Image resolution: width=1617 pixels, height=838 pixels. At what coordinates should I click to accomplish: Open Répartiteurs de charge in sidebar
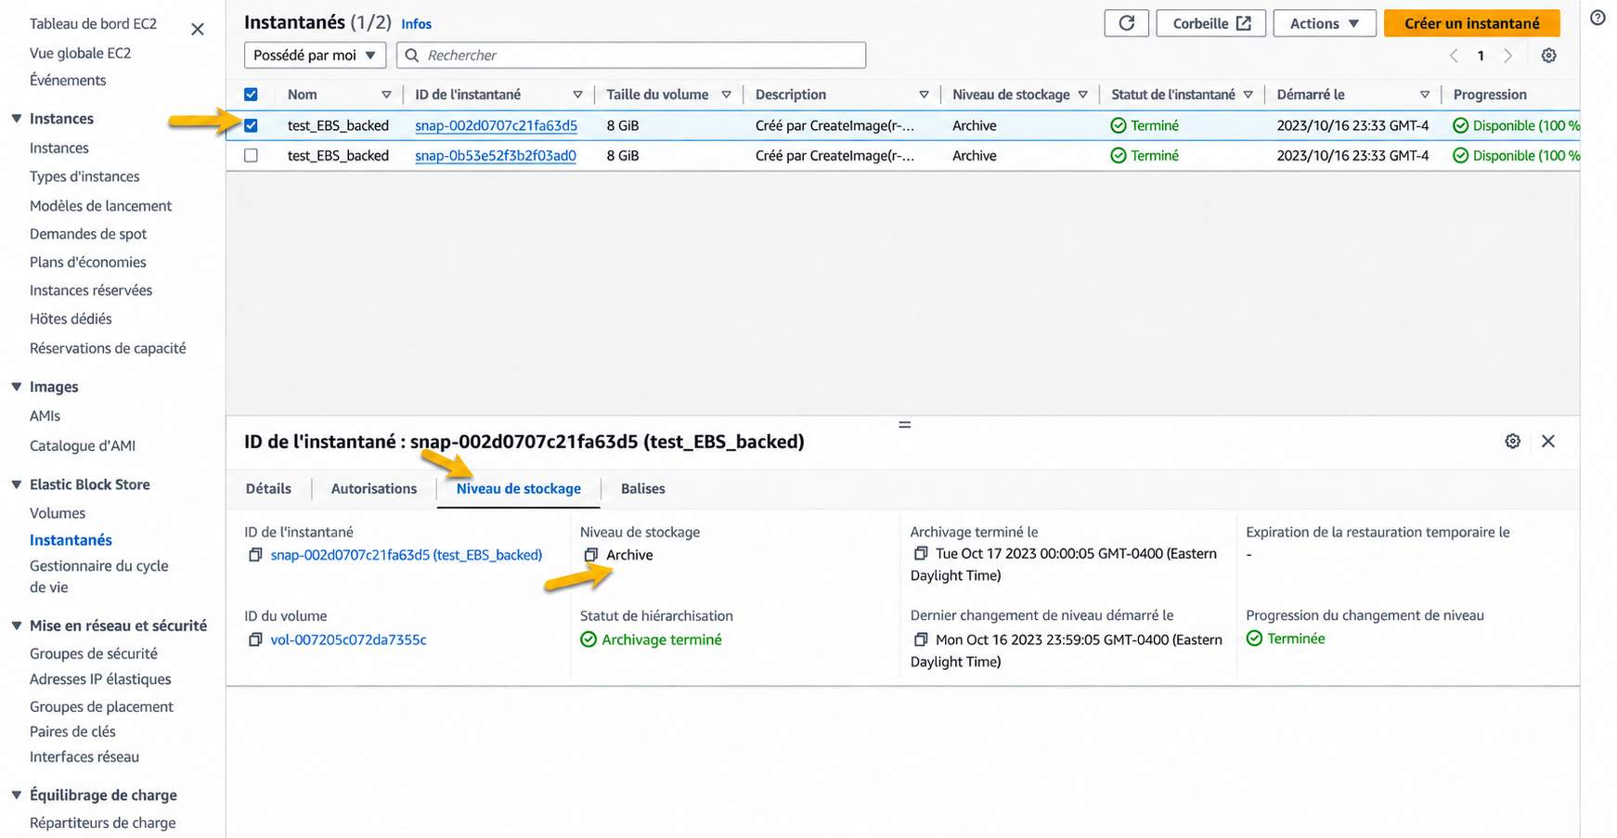[x=102, y=823]
